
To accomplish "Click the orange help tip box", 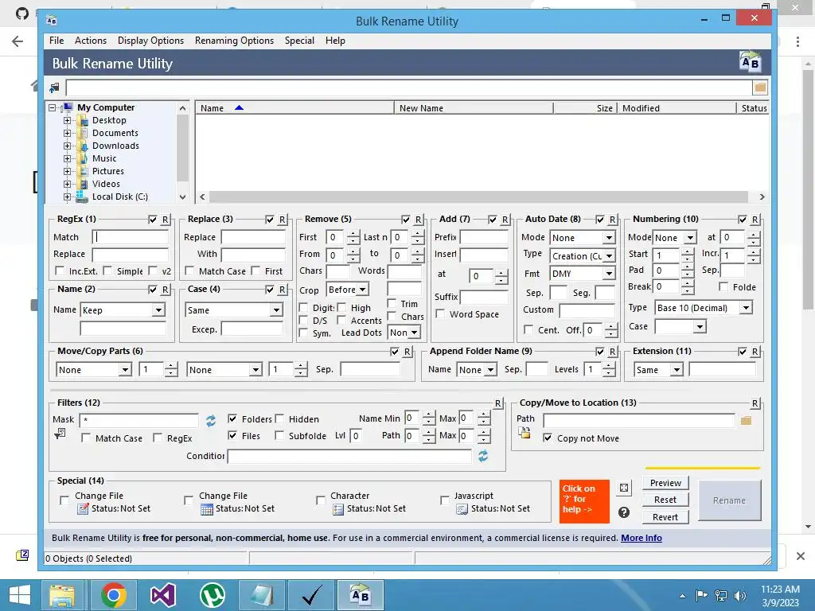I will click(584, 501).
